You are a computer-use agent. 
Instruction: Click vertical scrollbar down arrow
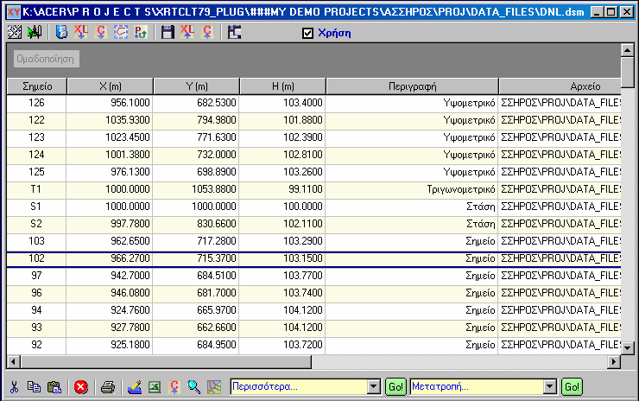click(x=628, y=348)
